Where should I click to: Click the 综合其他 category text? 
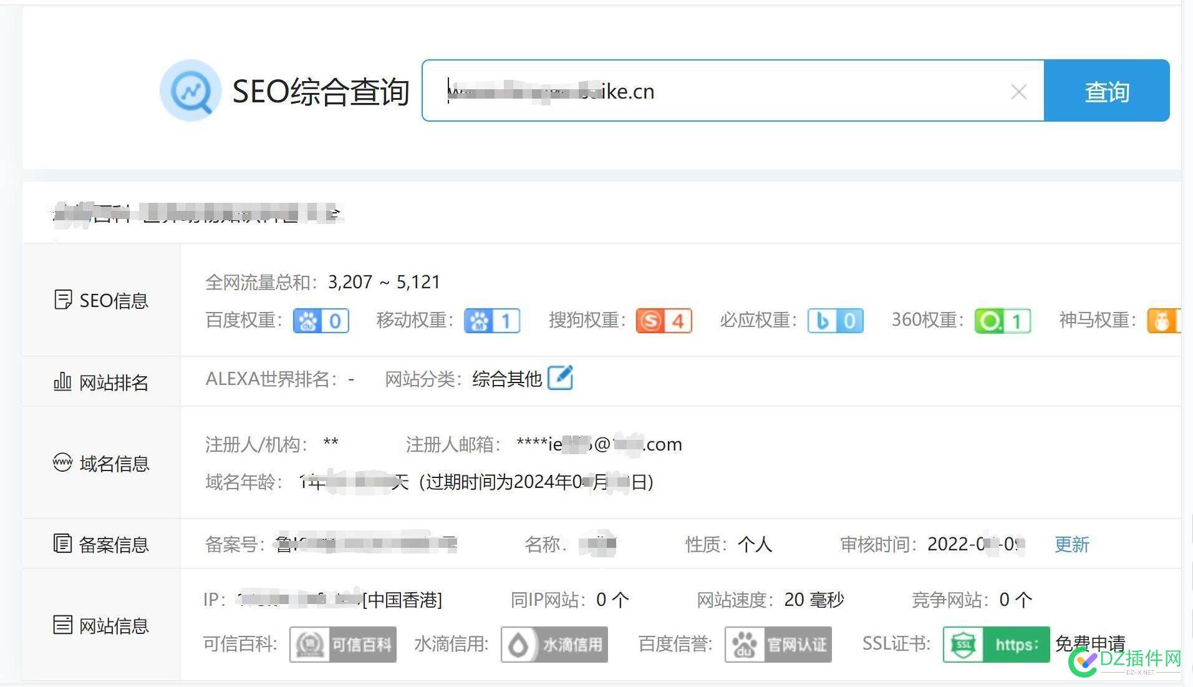(507, 379)
